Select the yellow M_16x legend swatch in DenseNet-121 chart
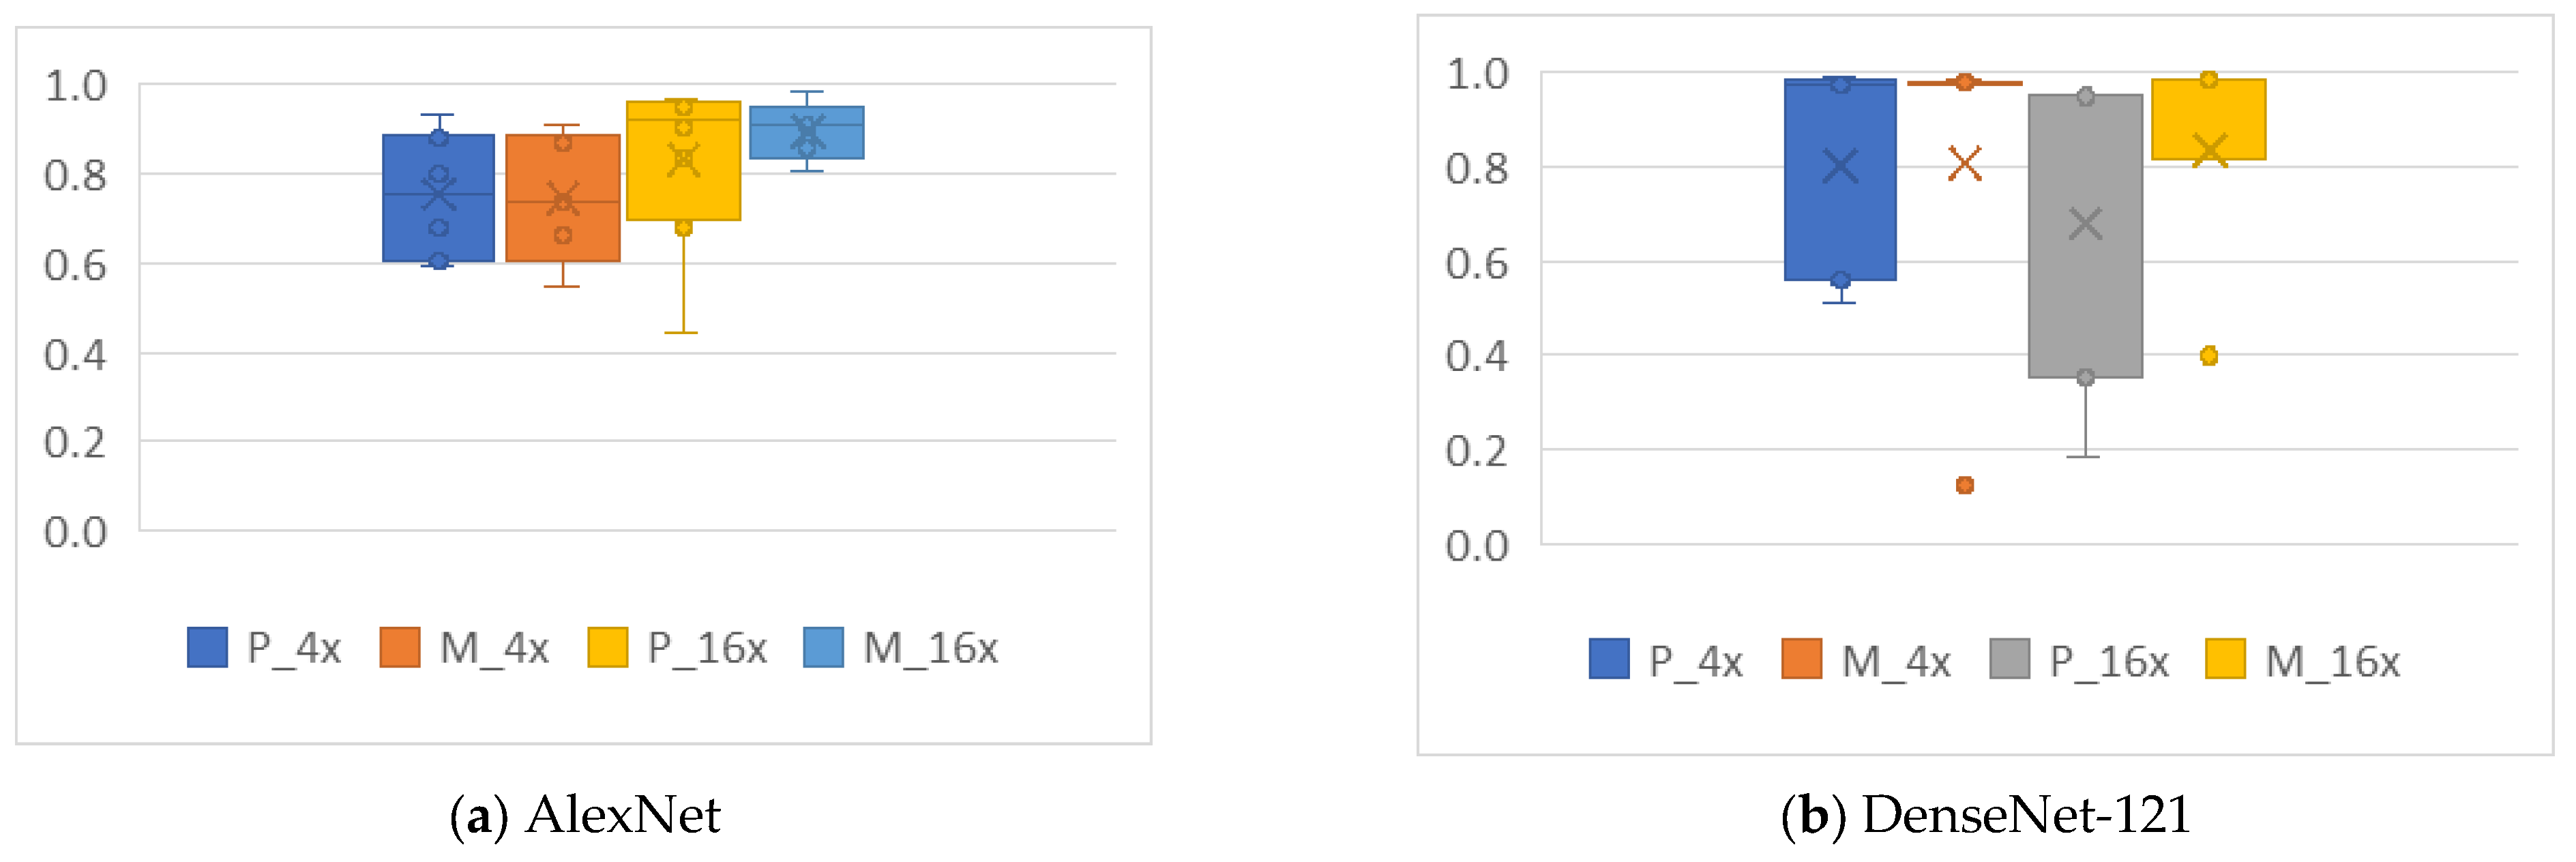 point(2225,659)
